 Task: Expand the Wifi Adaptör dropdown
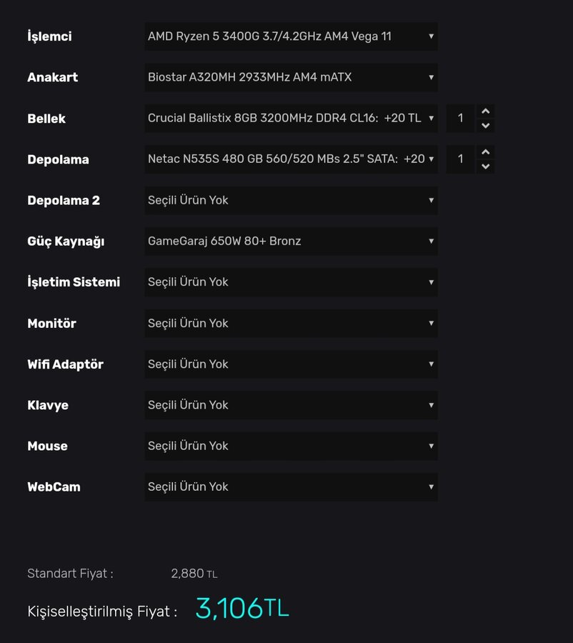click(x=291, y=364)
